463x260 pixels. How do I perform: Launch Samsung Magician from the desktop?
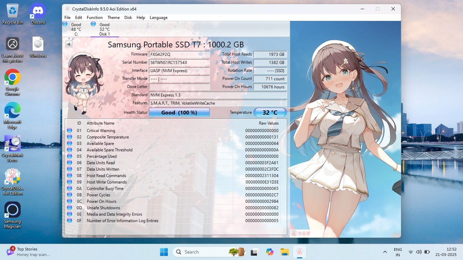tap(13, 215)
